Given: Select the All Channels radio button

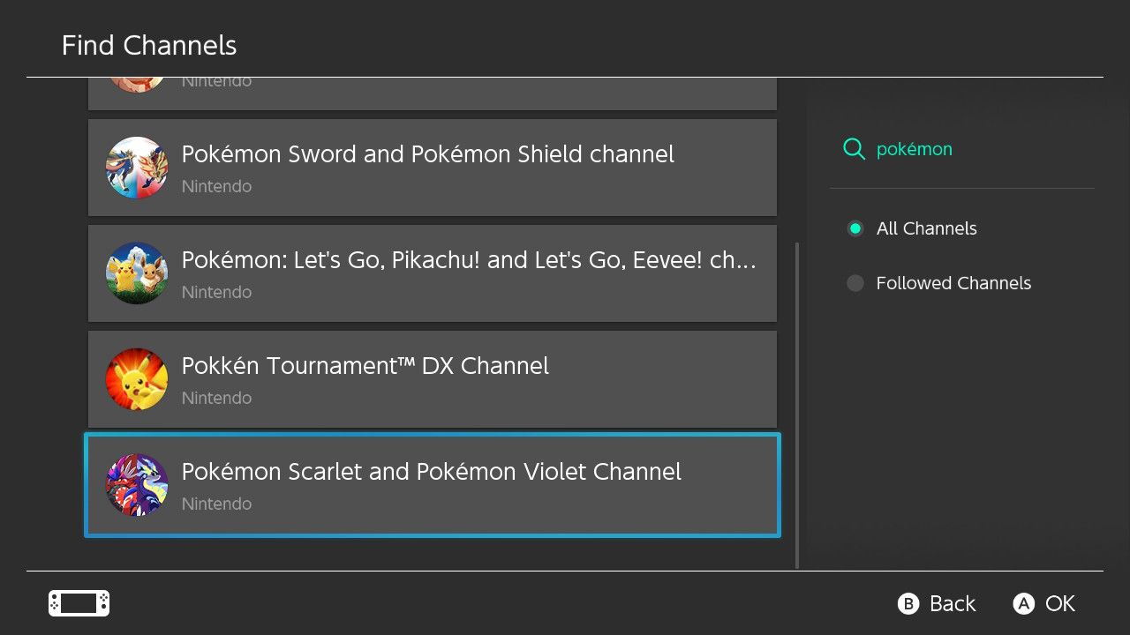Looking at the screenshot, I should pyautogui.click(x=855, y=228).
